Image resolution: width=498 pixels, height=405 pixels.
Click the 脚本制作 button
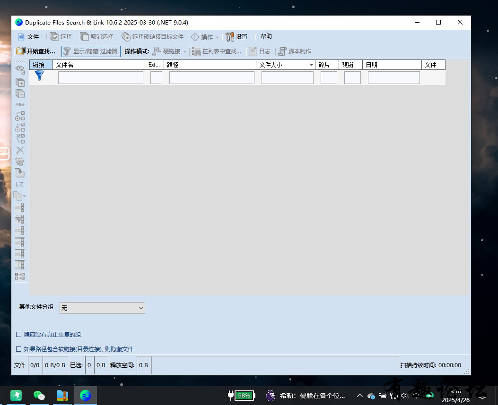coord(295,51)
